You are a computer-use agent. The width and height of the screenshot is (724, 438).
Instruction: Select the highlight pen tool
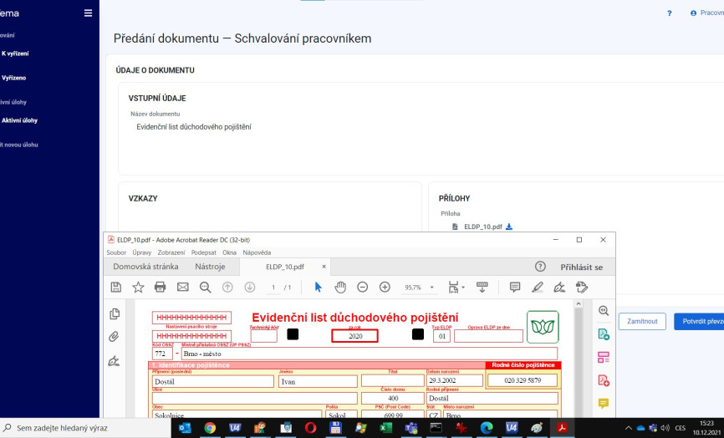(x=537, y=287)
